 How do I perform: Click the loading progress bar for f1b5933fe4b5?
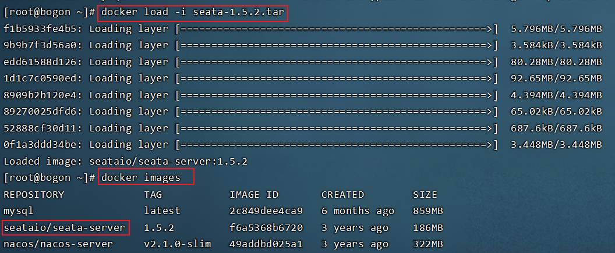(x=337, y=29)
